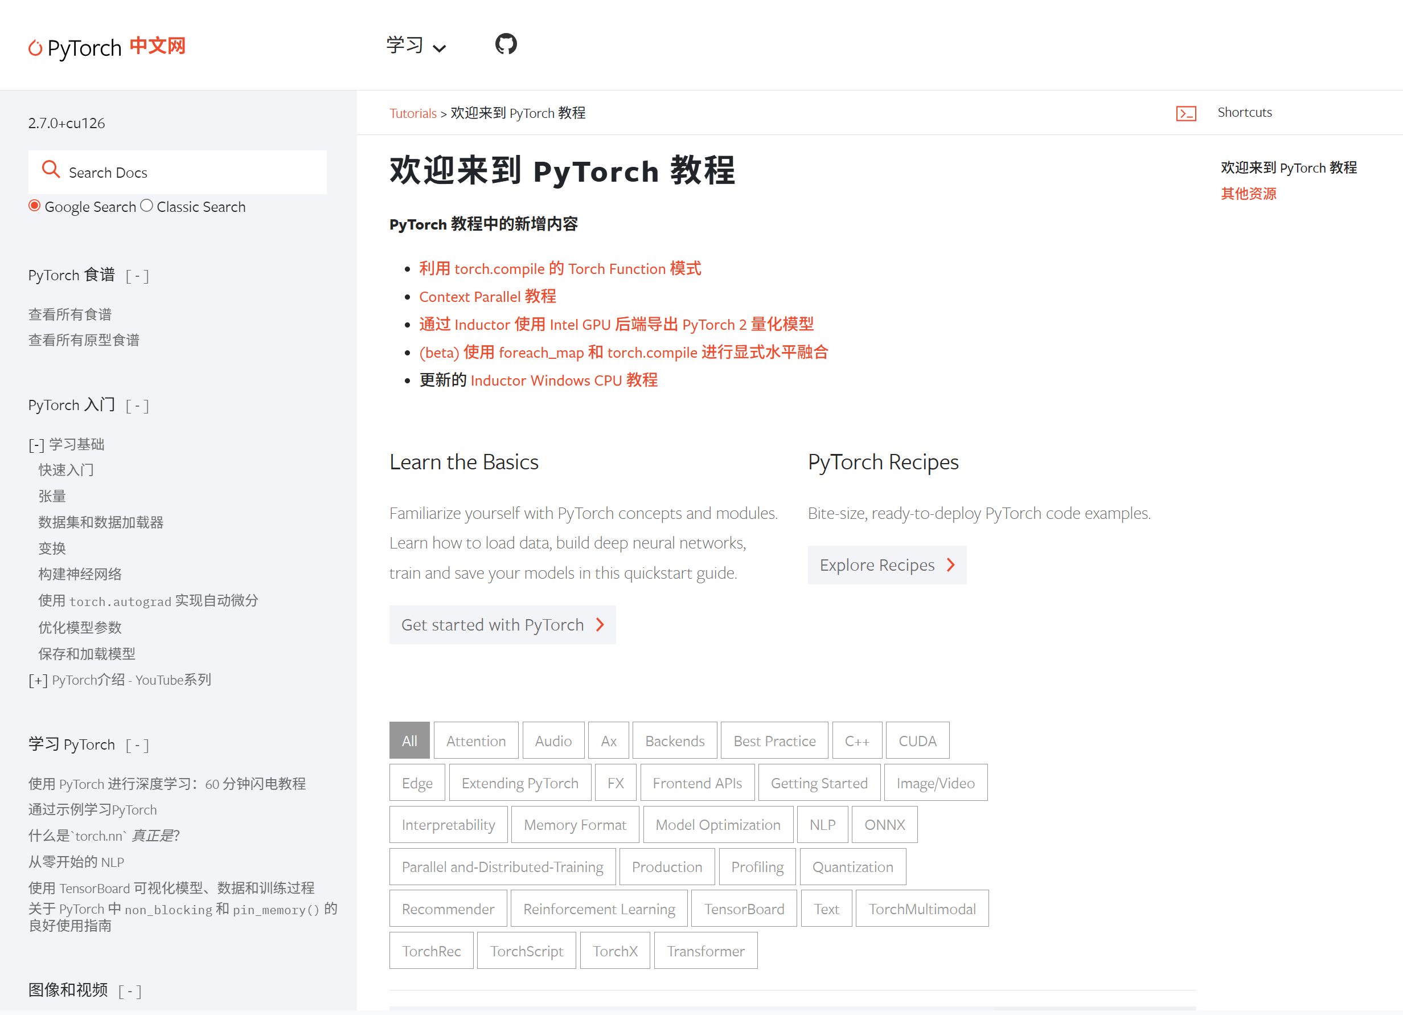The width and height of the screenshot is (1403, 1015).
Task: Click arrow icon in Explore Recipes button
Action: tap(951, 565)
